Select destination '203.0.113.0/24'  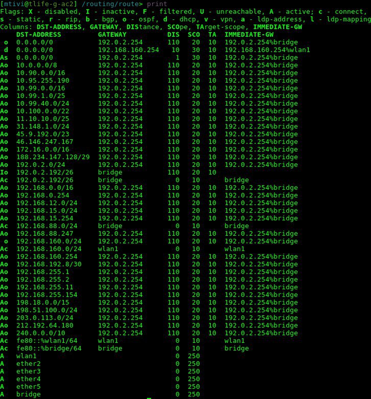click(x=45, y=317)
